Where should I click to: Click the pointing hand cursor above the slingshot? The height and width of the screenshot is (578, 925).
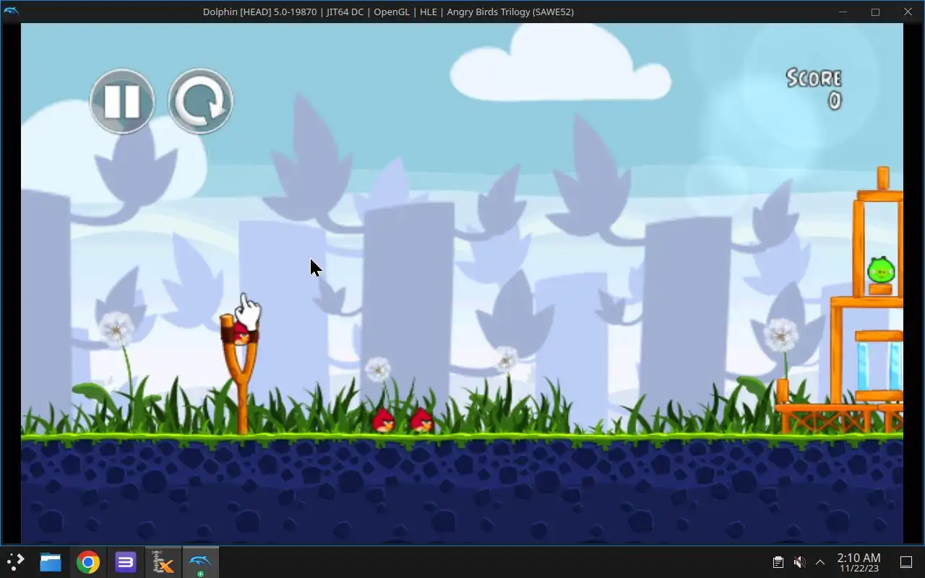(x=249, y=310)
